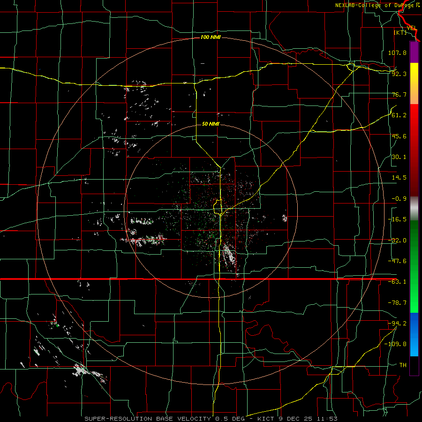Click the -0.9 legend value

click(x=399, y=199)
